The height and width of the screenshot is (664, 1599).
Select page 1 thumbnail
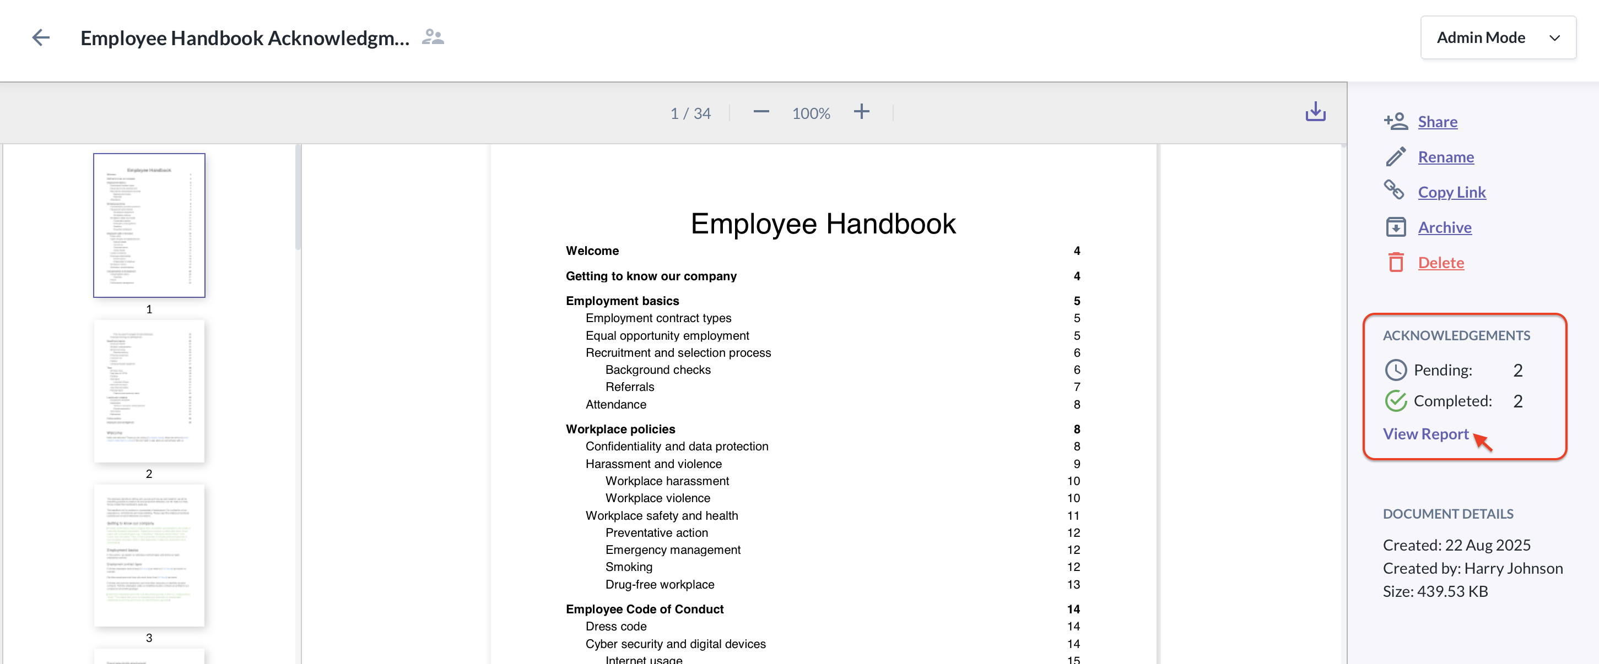pos(149,226)
